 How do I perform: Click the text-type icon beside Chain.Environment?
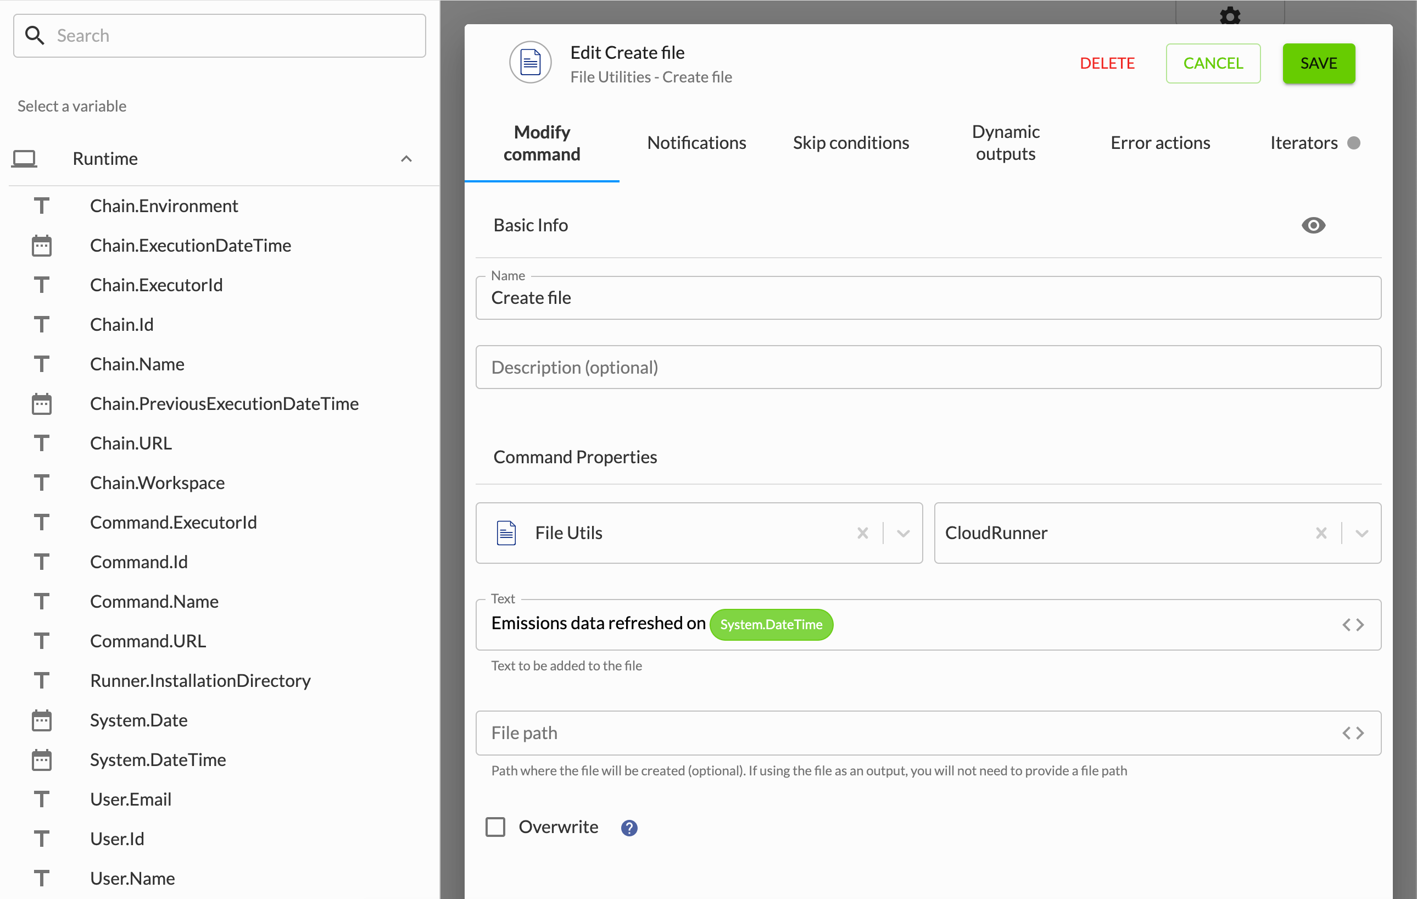[42, 206]
